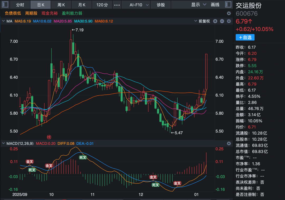Click the 诊股 diagnosis button
Image resolution: width=285 pixels, height=200 pixels.
160,4
